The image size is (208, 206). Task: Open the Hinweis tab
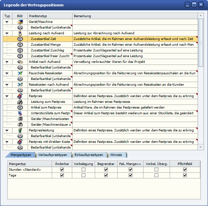click(x=117, y=155)
